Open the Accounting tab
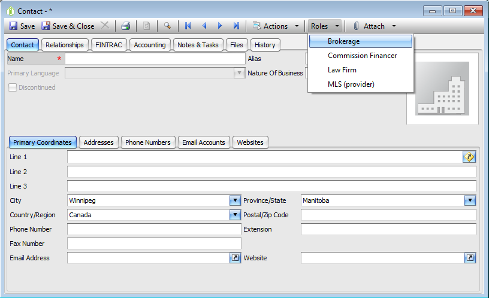 150,45
